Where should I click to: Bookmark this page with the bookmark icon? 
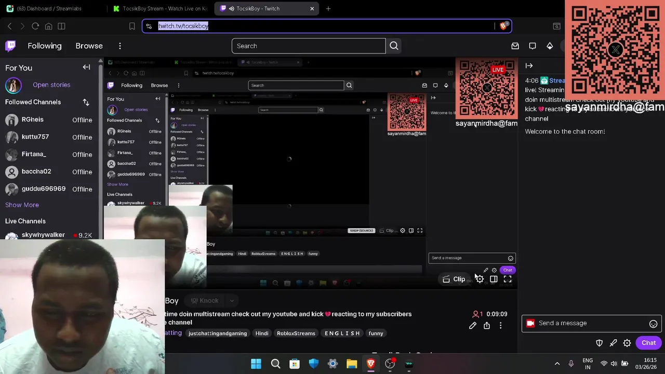click(x=132, y=26)
